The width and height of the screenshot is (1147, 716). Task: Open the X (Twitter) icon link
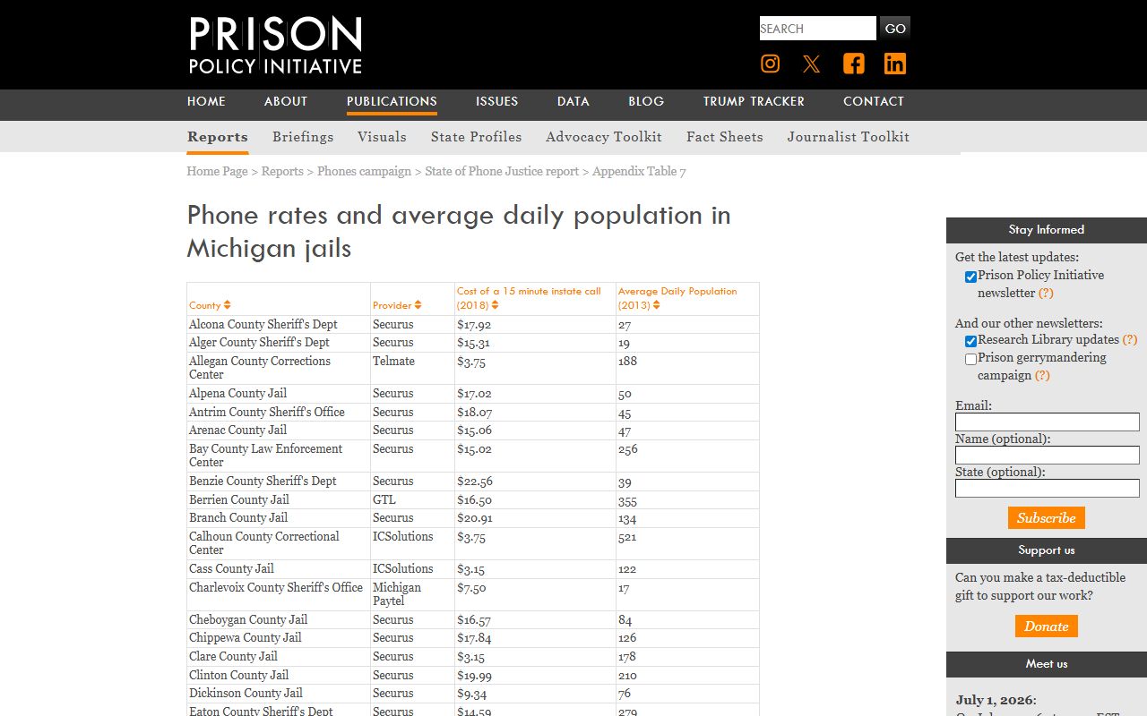812,64
